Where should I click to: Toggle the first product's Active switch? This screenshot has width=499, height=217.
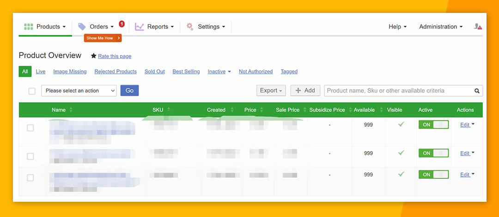pyautogui.click(x=433, y=125)
